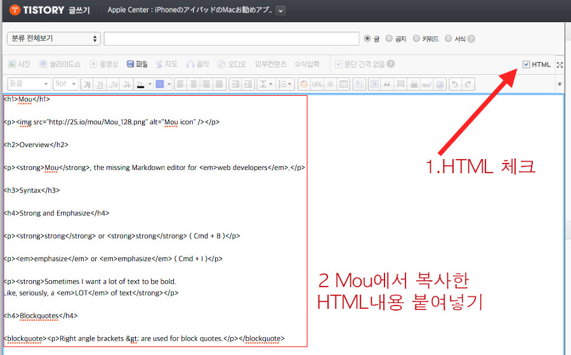Insert a table
Image resolution: width=571 pixels, height=355 pixels.
tap(343, 84)
